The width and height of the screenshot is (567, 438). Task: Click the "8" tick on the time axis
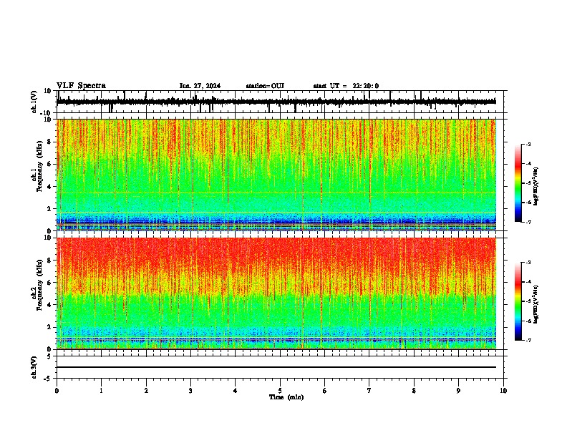point(414,391)
